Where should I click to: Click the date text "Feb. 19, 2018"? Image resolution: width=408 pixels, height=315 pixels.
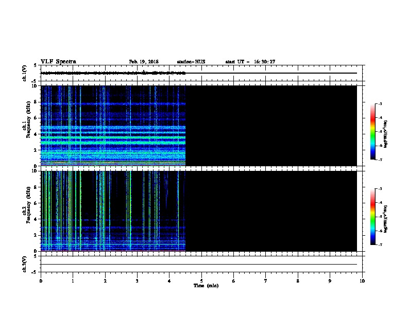point(144,62)
